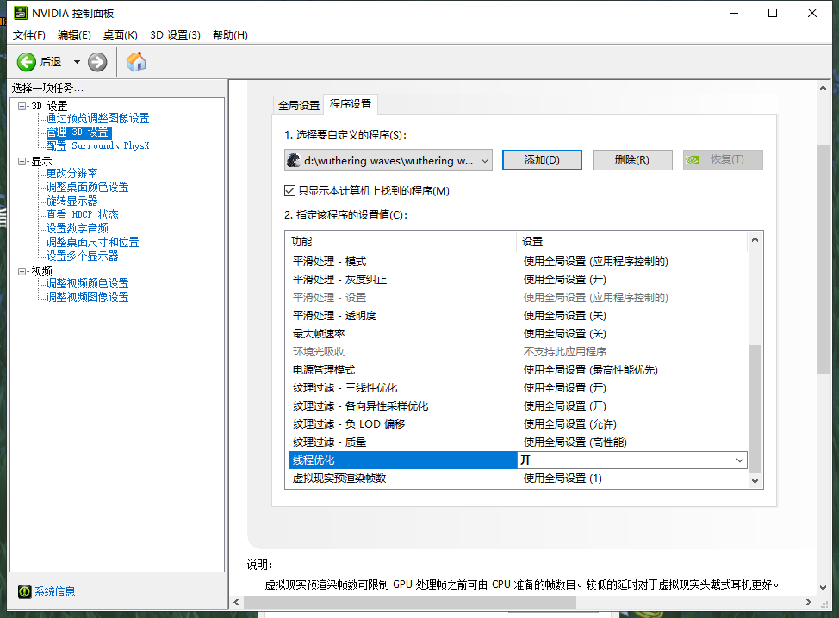Click the 添加(D) button
The height and width of the screenshot is (618, 839).
(x=542, y=160)
